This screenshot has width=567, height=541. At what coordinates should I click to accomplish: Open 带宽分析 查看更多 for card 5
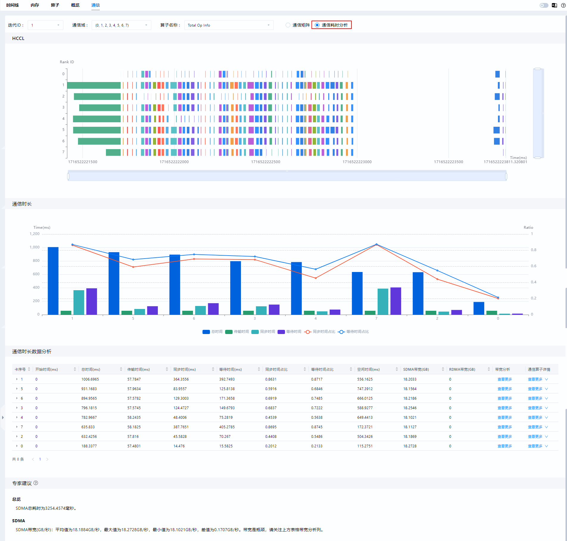505,389
